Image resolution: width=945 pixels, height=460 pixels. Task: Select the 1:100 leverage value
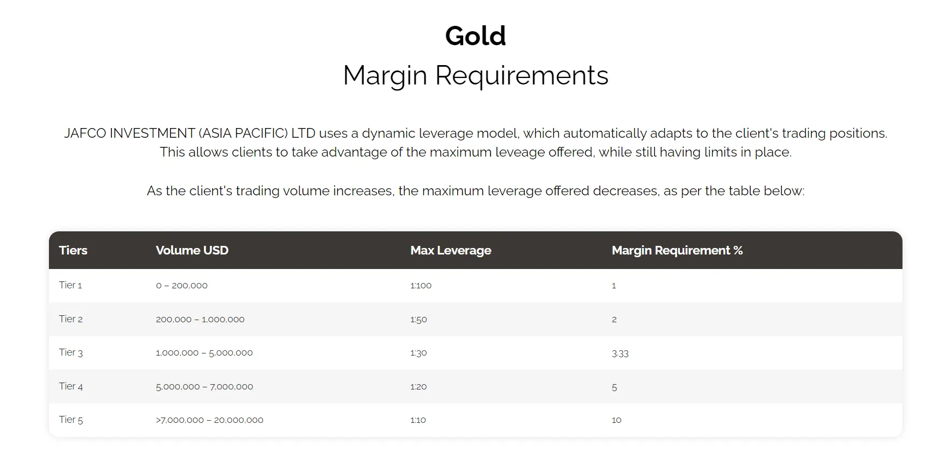(x=421, y=286)
